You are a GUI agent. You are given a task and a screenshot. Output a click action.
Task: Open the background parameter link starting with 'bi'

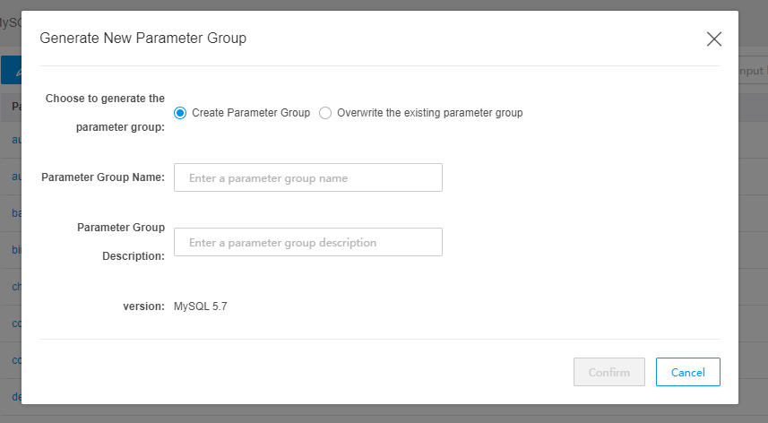click(x=15, y=250)
